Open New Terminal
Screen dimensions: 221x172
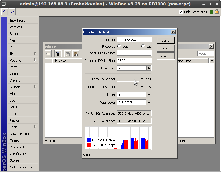pyautogui.click(x=23, y=134)
